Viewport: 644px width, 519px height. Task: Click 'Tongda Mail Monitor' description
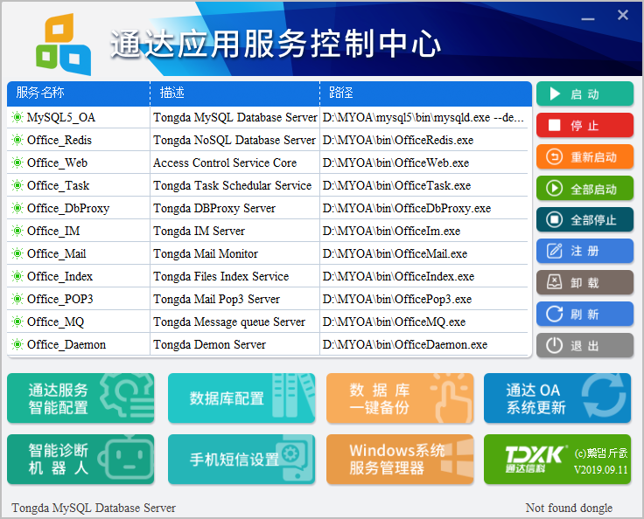coord(206,253)
